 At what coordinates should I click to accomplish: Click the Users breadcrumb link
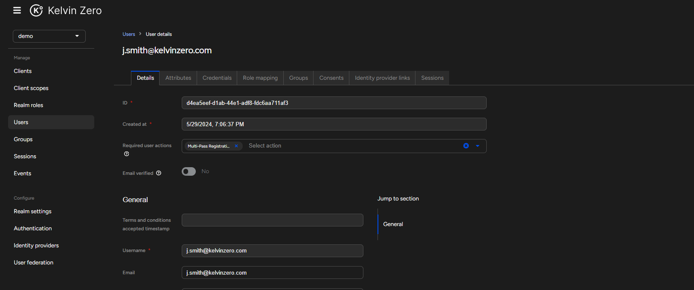click(x=128, y=34)
